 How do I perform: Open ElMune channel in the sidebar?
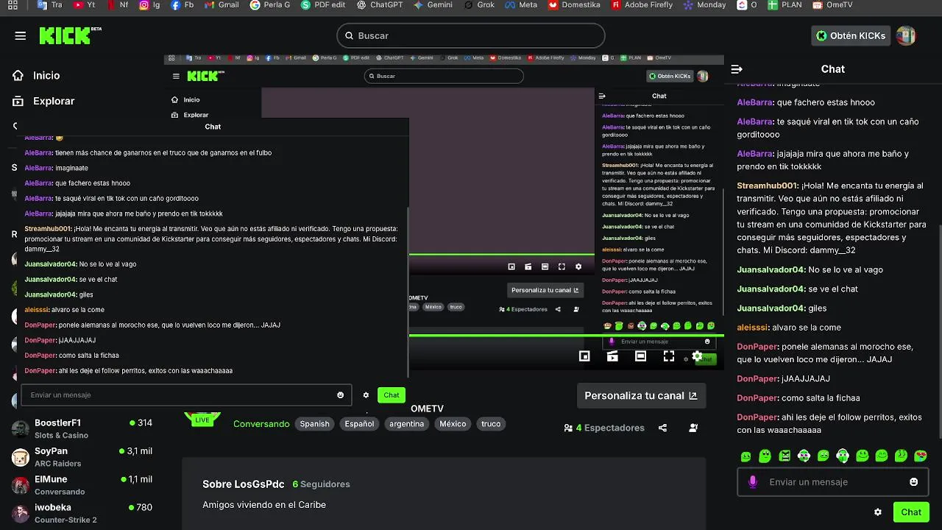point(82,485)
